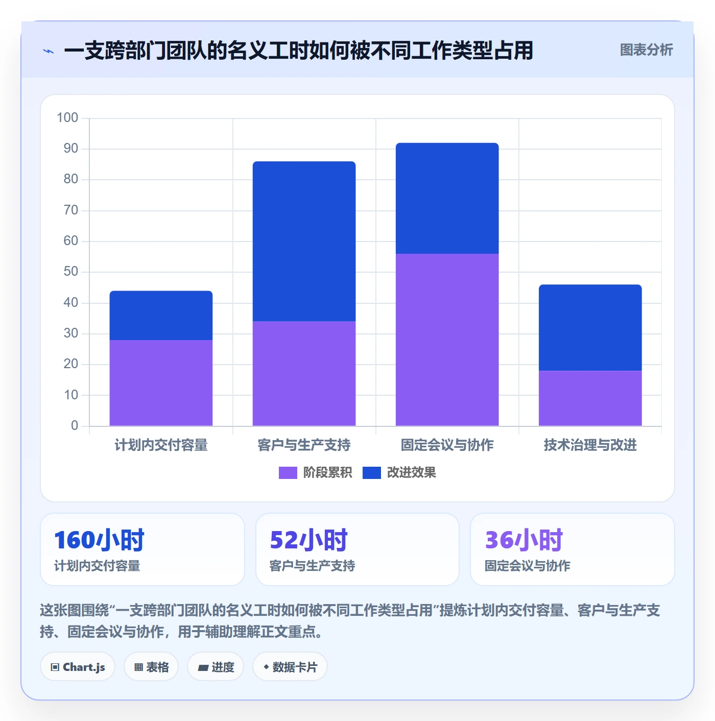Click the 图表分析 label in the header

646,50
